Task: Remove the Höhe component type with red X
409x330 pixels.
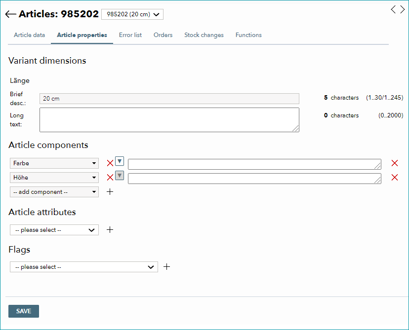Action: (110, 178)
